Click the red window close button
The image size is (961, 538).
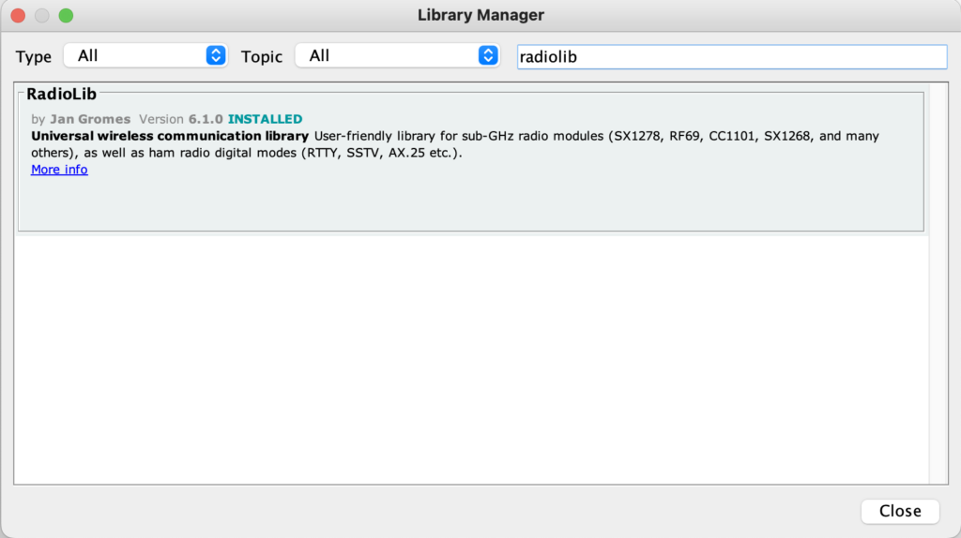tap(18, 15)
